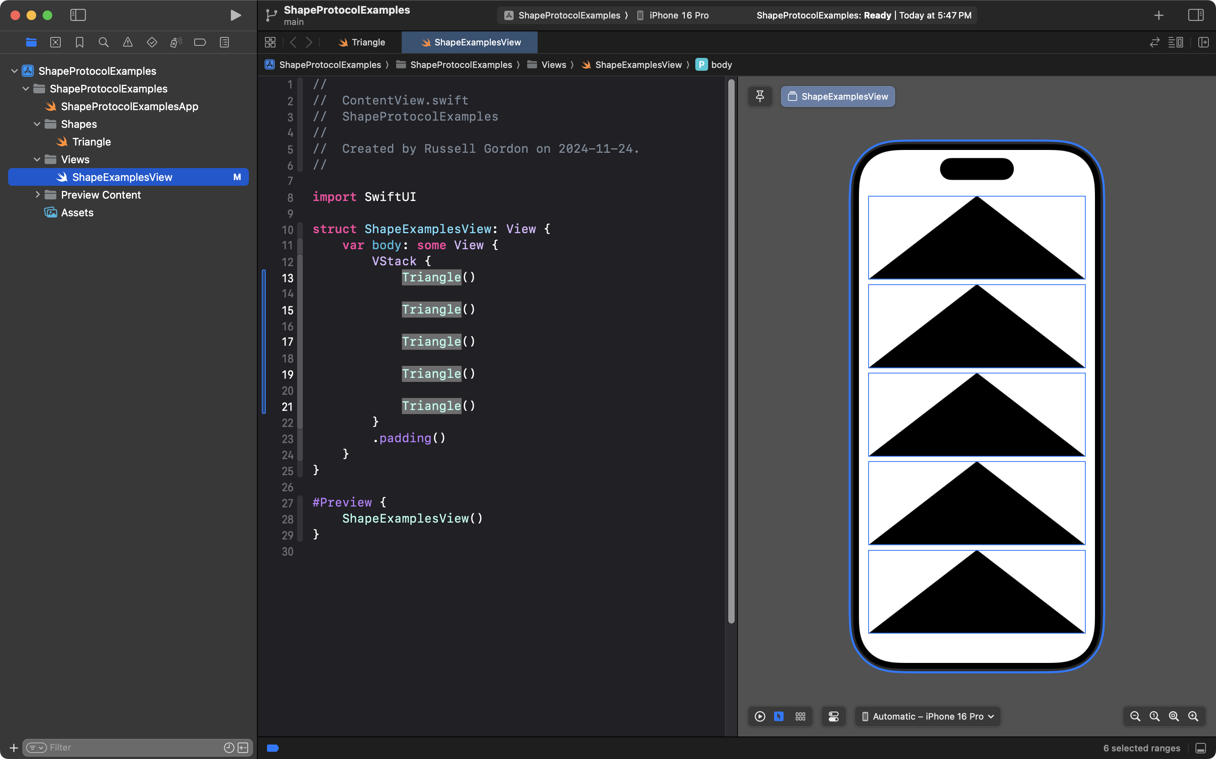Toggle the left navigator sidebar

[78, 16]
